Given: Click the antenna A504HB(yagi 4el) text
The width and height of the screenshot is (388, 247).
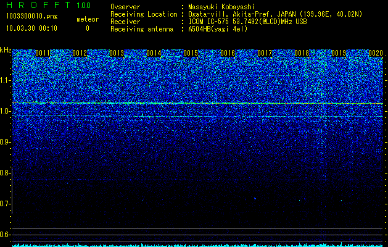Looking at the screenshot, I should pyautogui.click(x=218, y=29).
